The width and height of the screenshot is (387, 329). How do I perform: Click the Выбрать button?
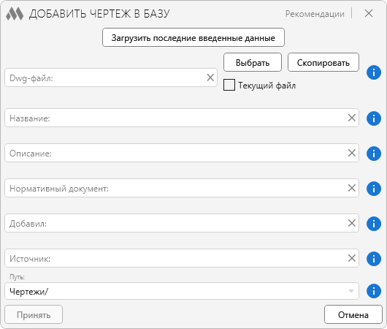253,62
